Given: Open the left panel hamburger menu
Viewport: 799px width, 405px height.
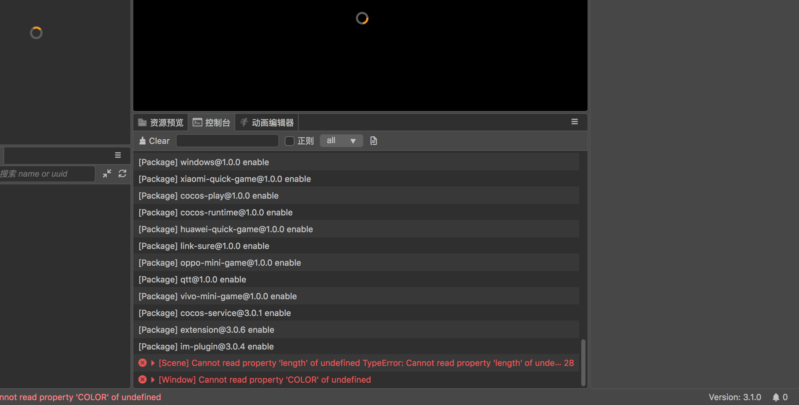Looking at the screenshot, I should [118, 155].
